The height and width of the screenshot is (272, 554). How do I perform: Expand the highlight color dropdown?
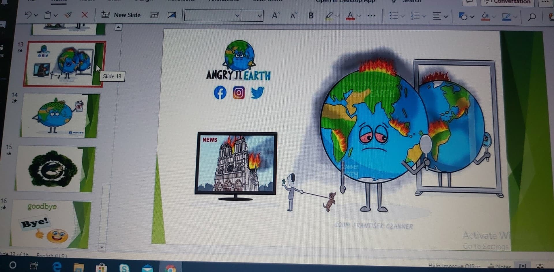pos(338,16)
